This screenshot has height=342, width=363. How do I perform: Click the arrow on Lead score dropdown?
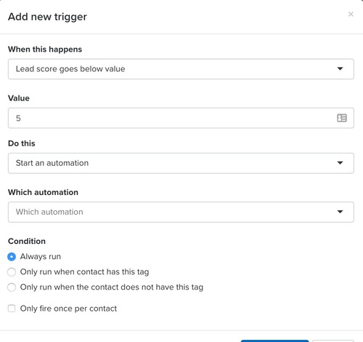(340, 68)
